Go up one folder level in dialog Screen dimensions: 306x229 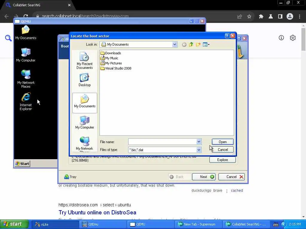pyautogui.click(x=191, y=45)
